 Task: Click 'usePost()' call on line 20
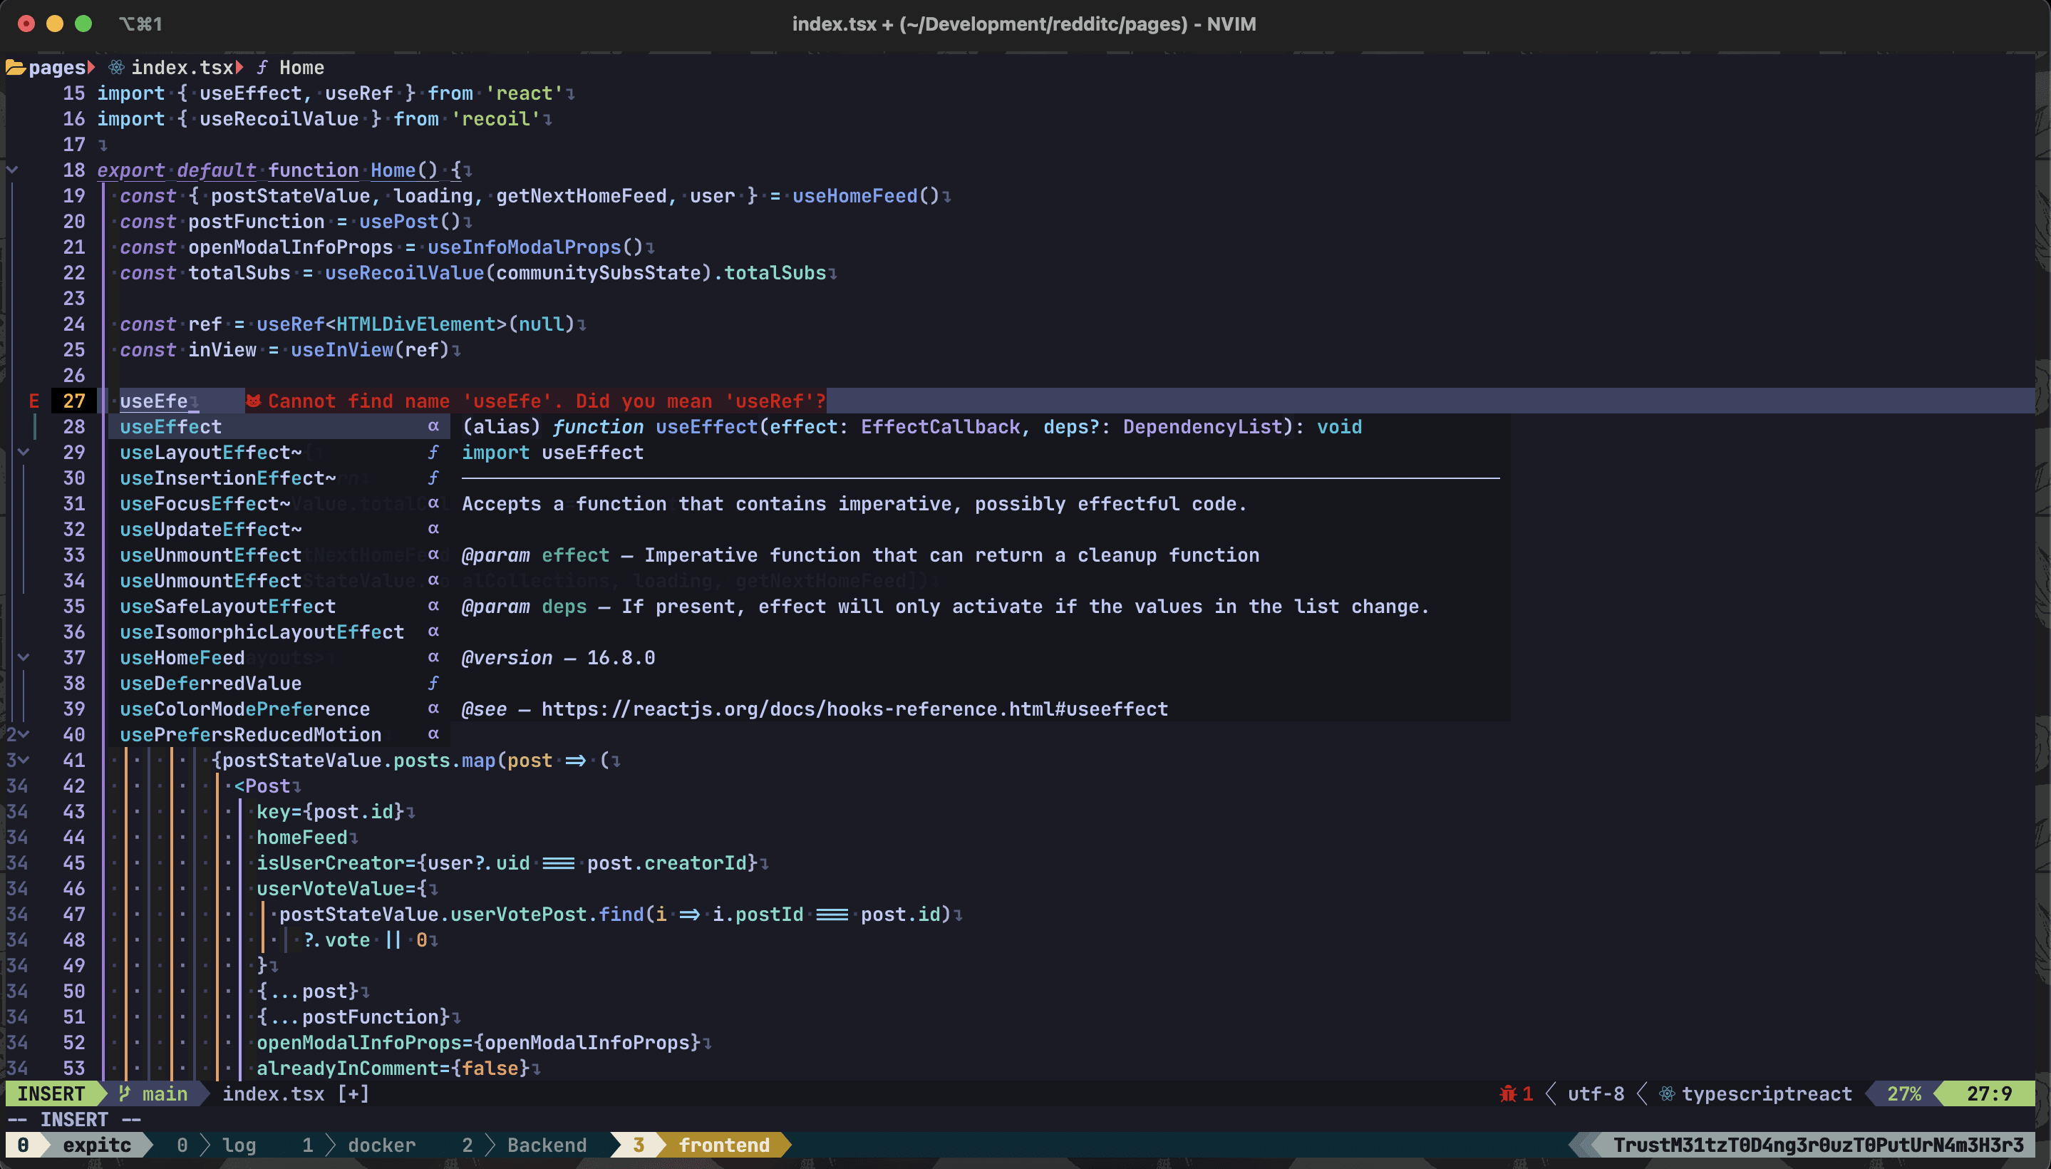(409, 222)
